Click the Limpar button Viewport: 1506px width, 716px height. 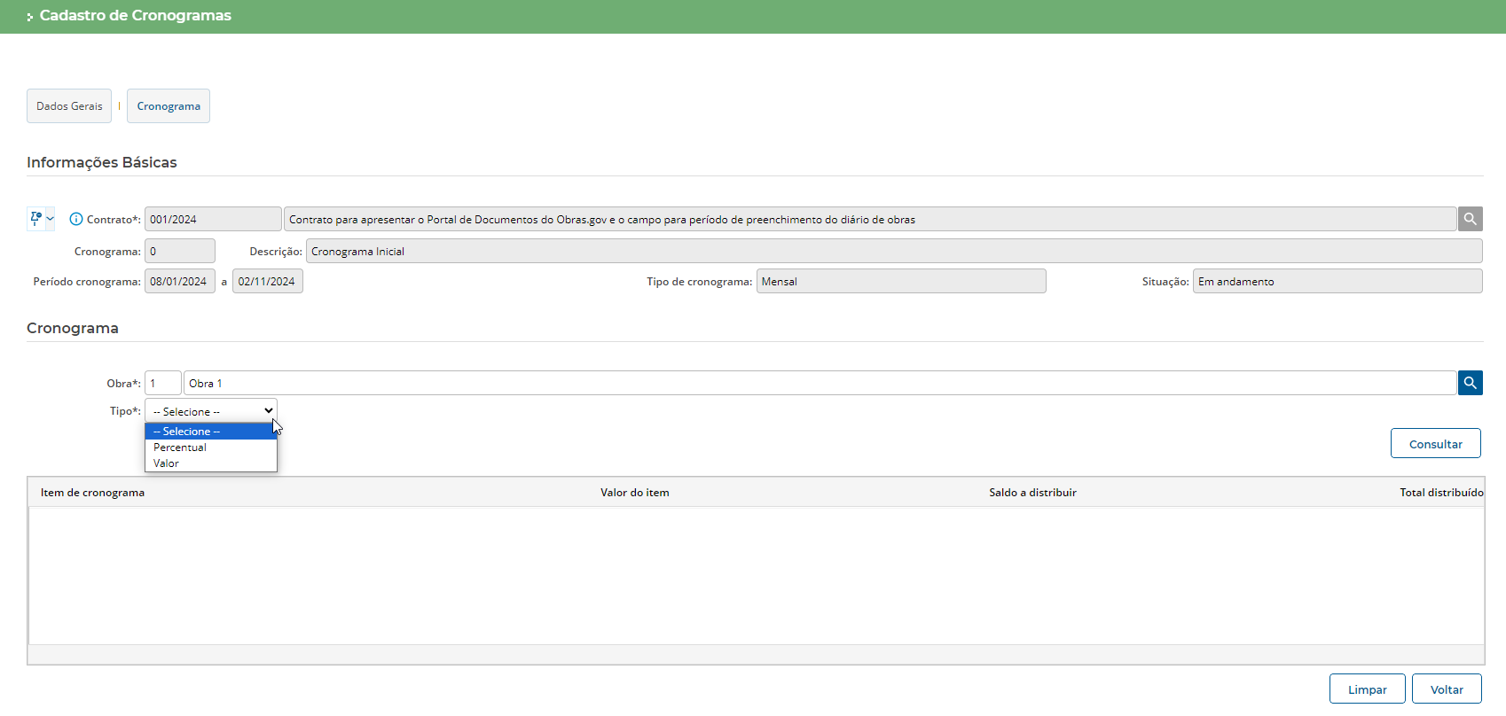coord(1367,689)
